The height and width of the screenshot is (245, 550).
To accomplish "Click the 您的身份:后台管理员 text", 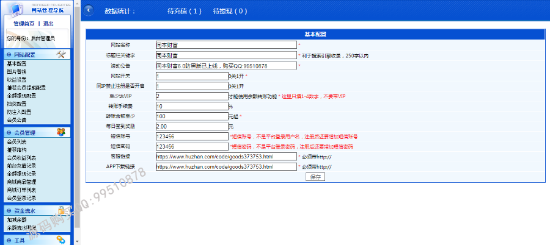I will click(x=31, y=38).
